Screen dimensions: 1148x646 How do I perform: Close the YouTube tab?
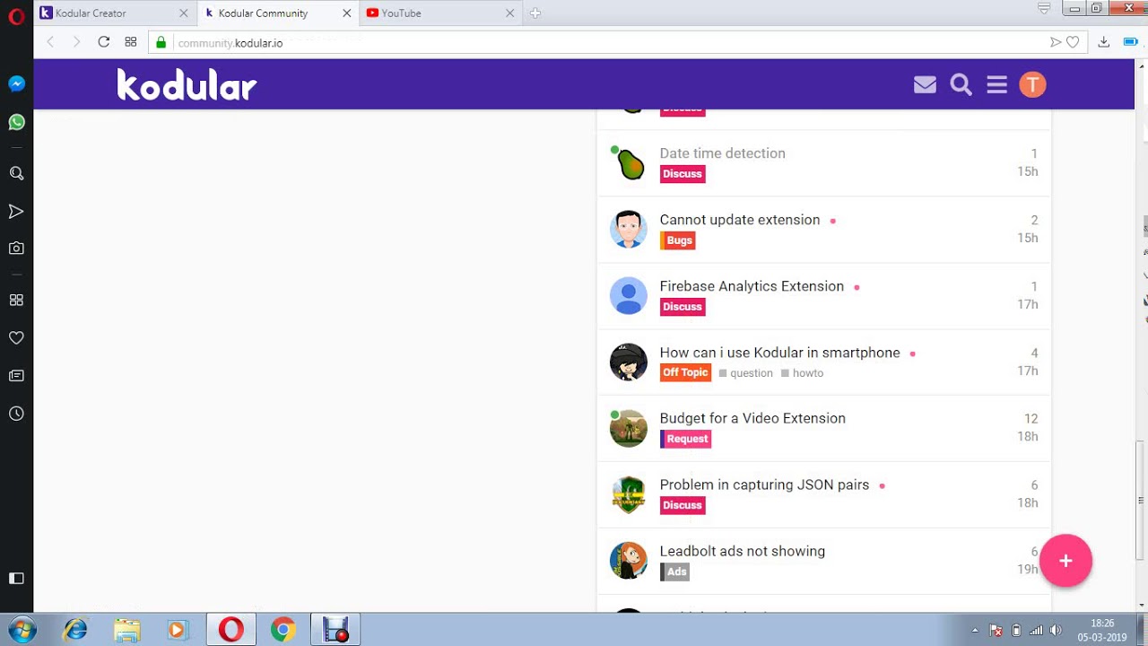[510, 13]
